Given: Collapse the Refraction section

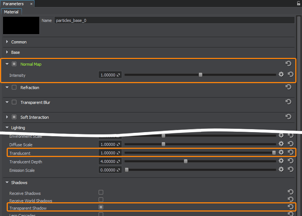Looking at the screenshot, I should coord(7,87).
